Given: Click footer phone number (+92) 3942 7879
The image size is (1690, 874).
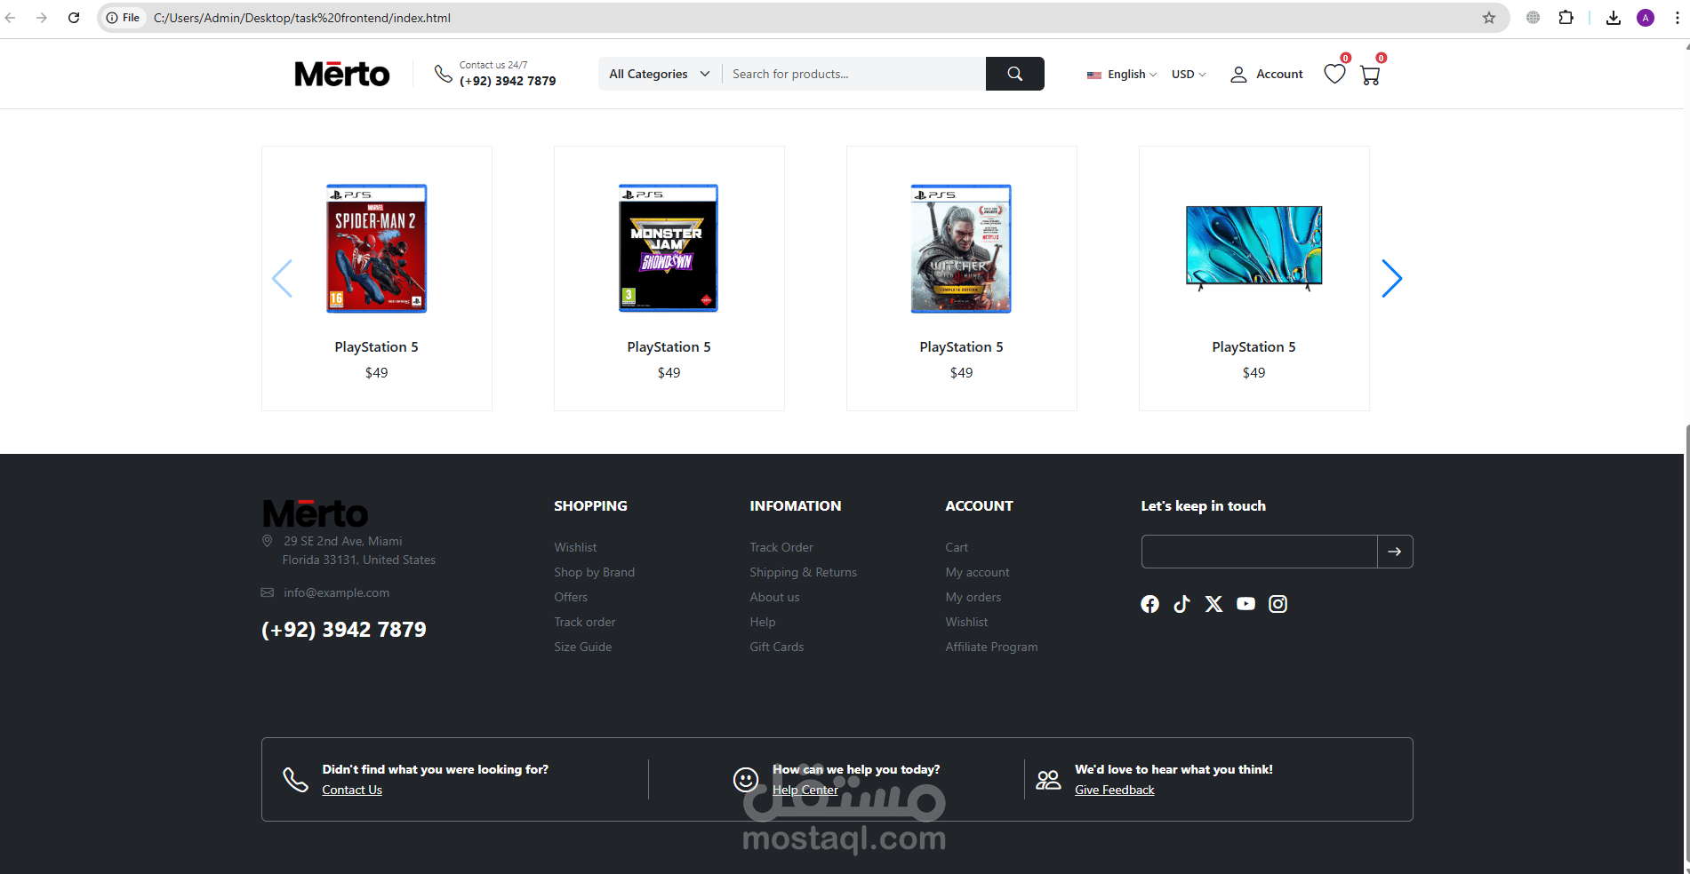Looking at the screenshot, I should [344, 630].
